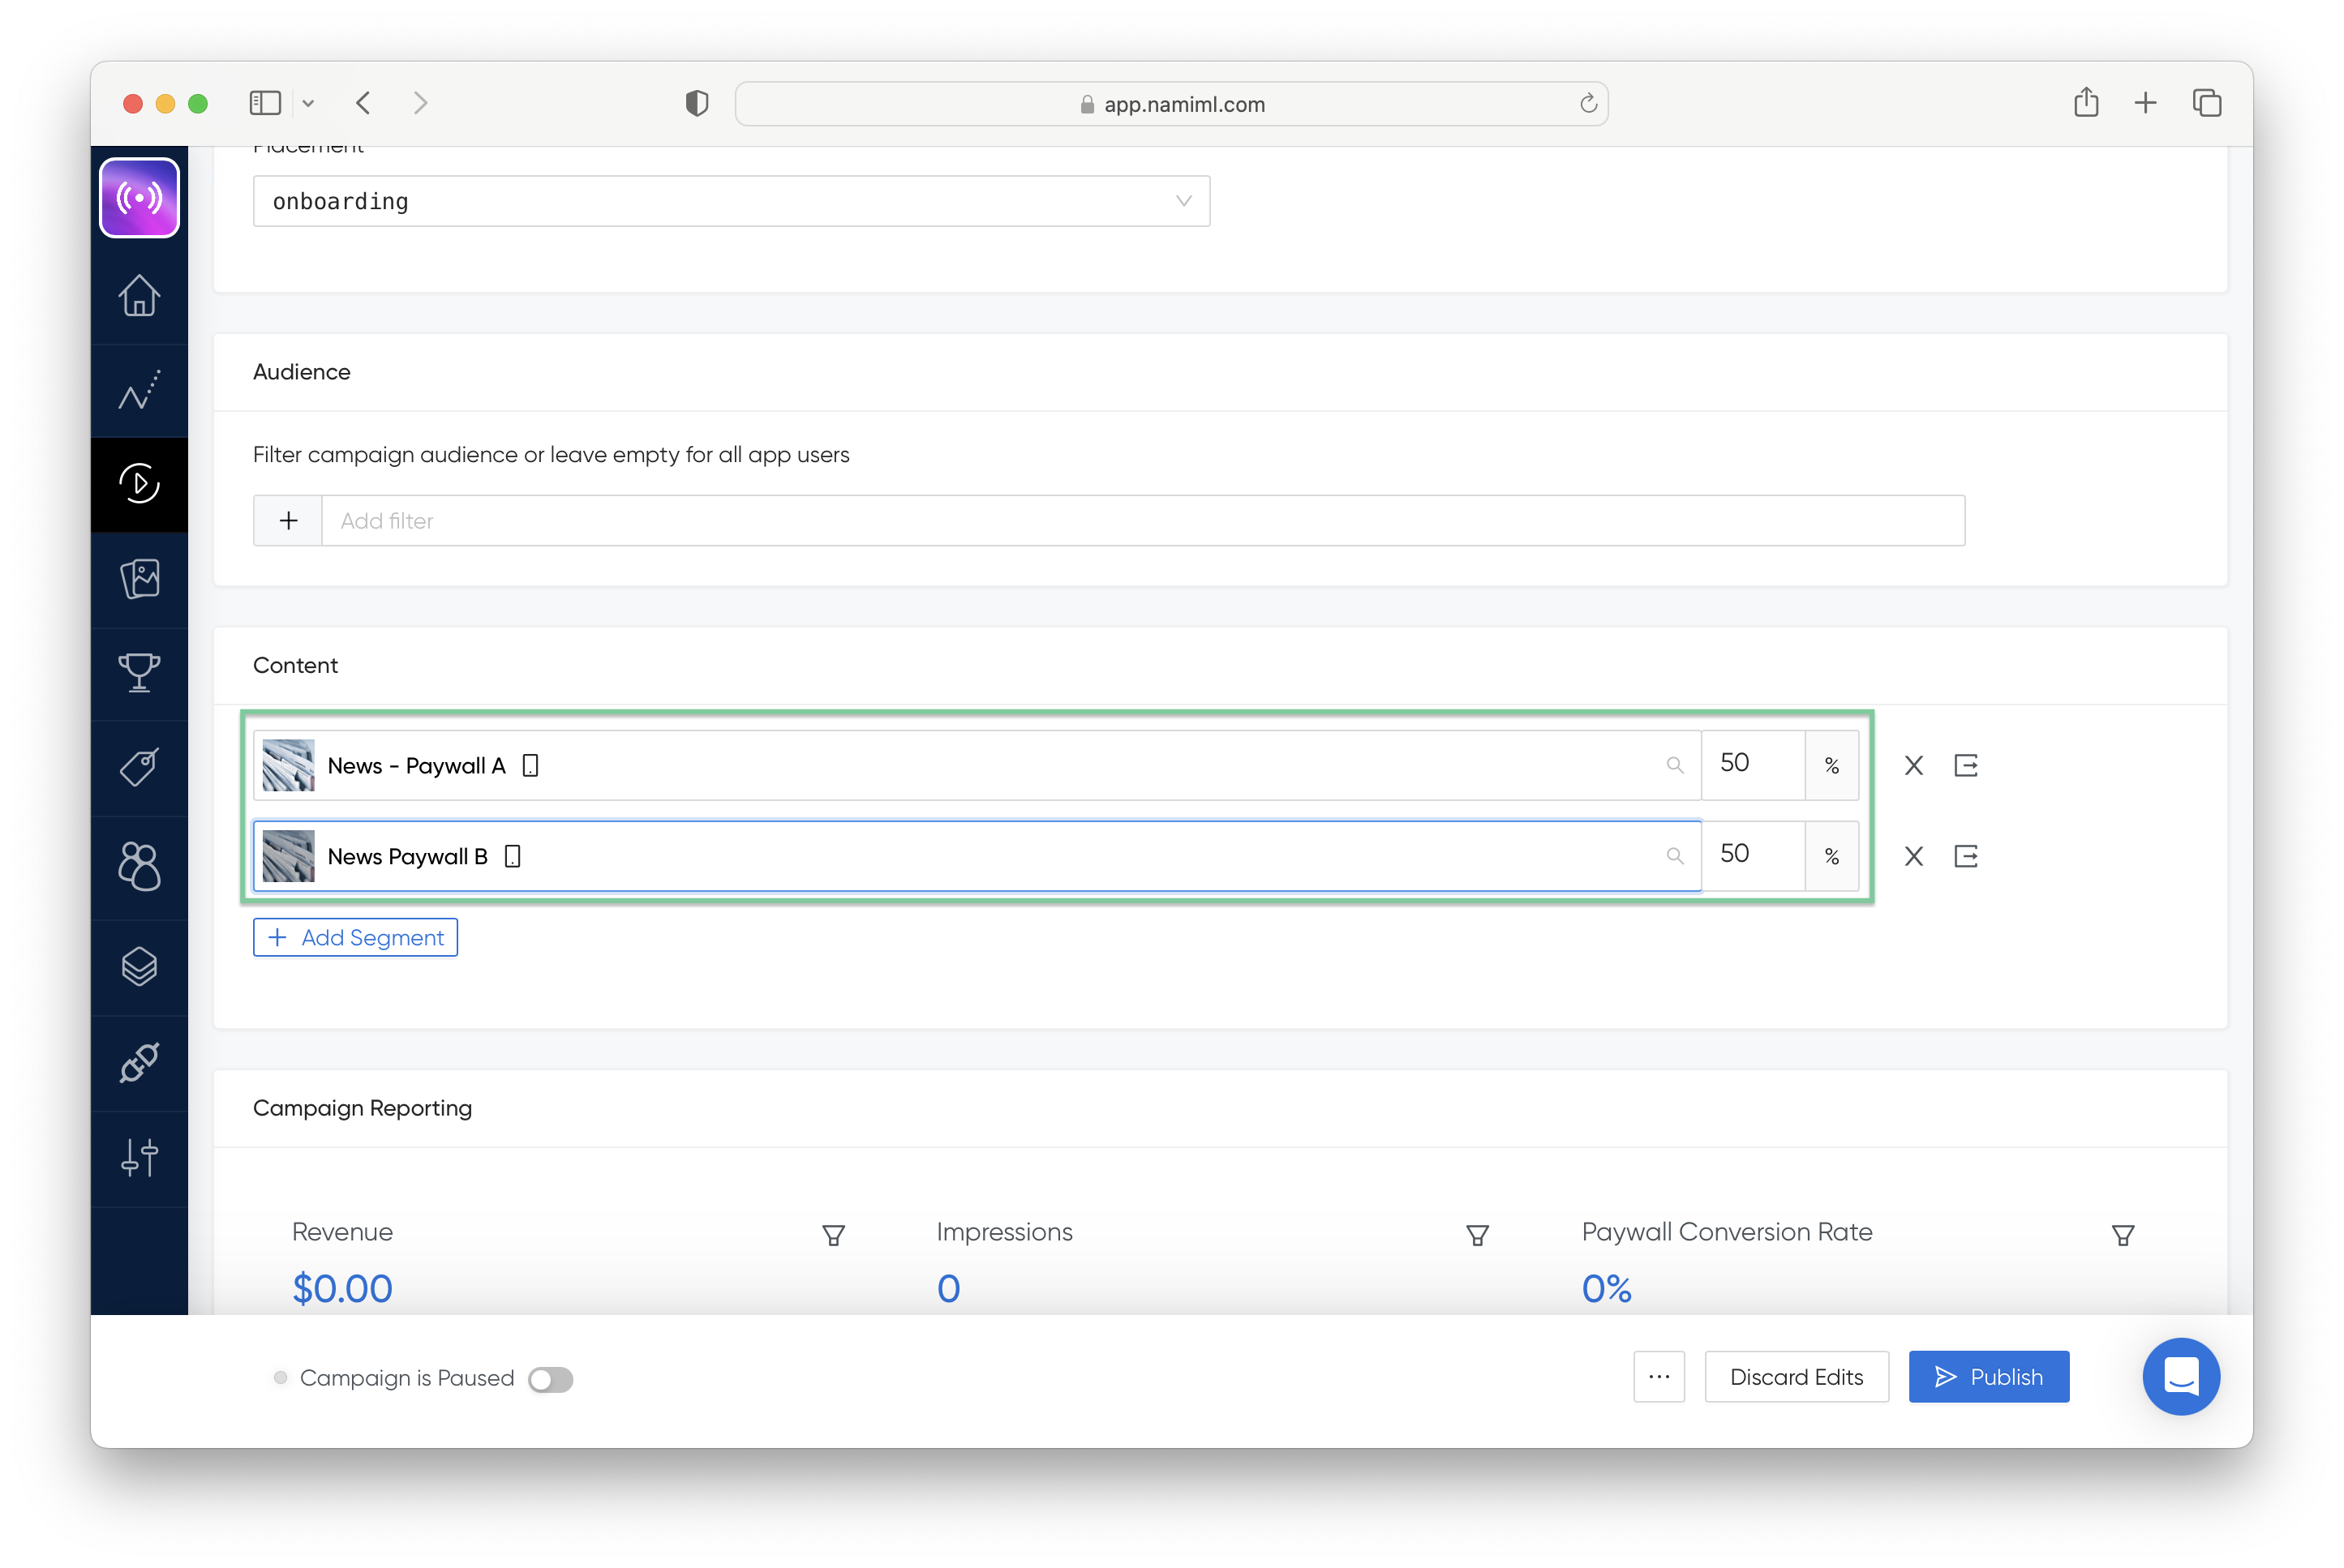Open the sliders settings icon in sidebar
2344x1568 pixels.
click(139, 1158)
